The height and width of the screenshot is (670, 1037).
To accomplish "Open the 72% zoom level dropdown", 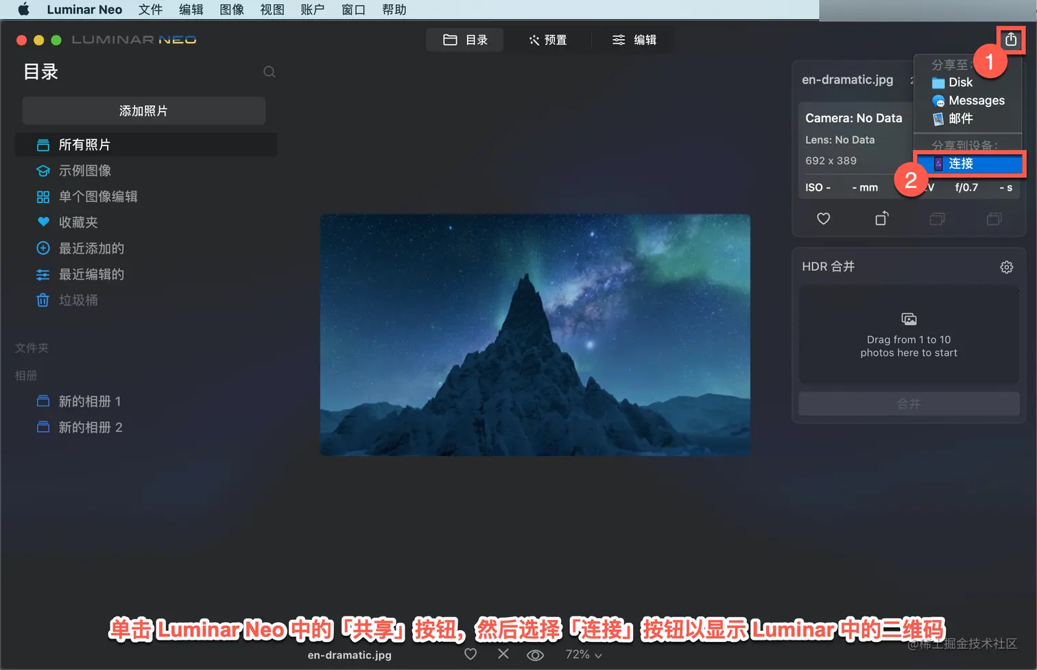I will (x=584, y=655).
